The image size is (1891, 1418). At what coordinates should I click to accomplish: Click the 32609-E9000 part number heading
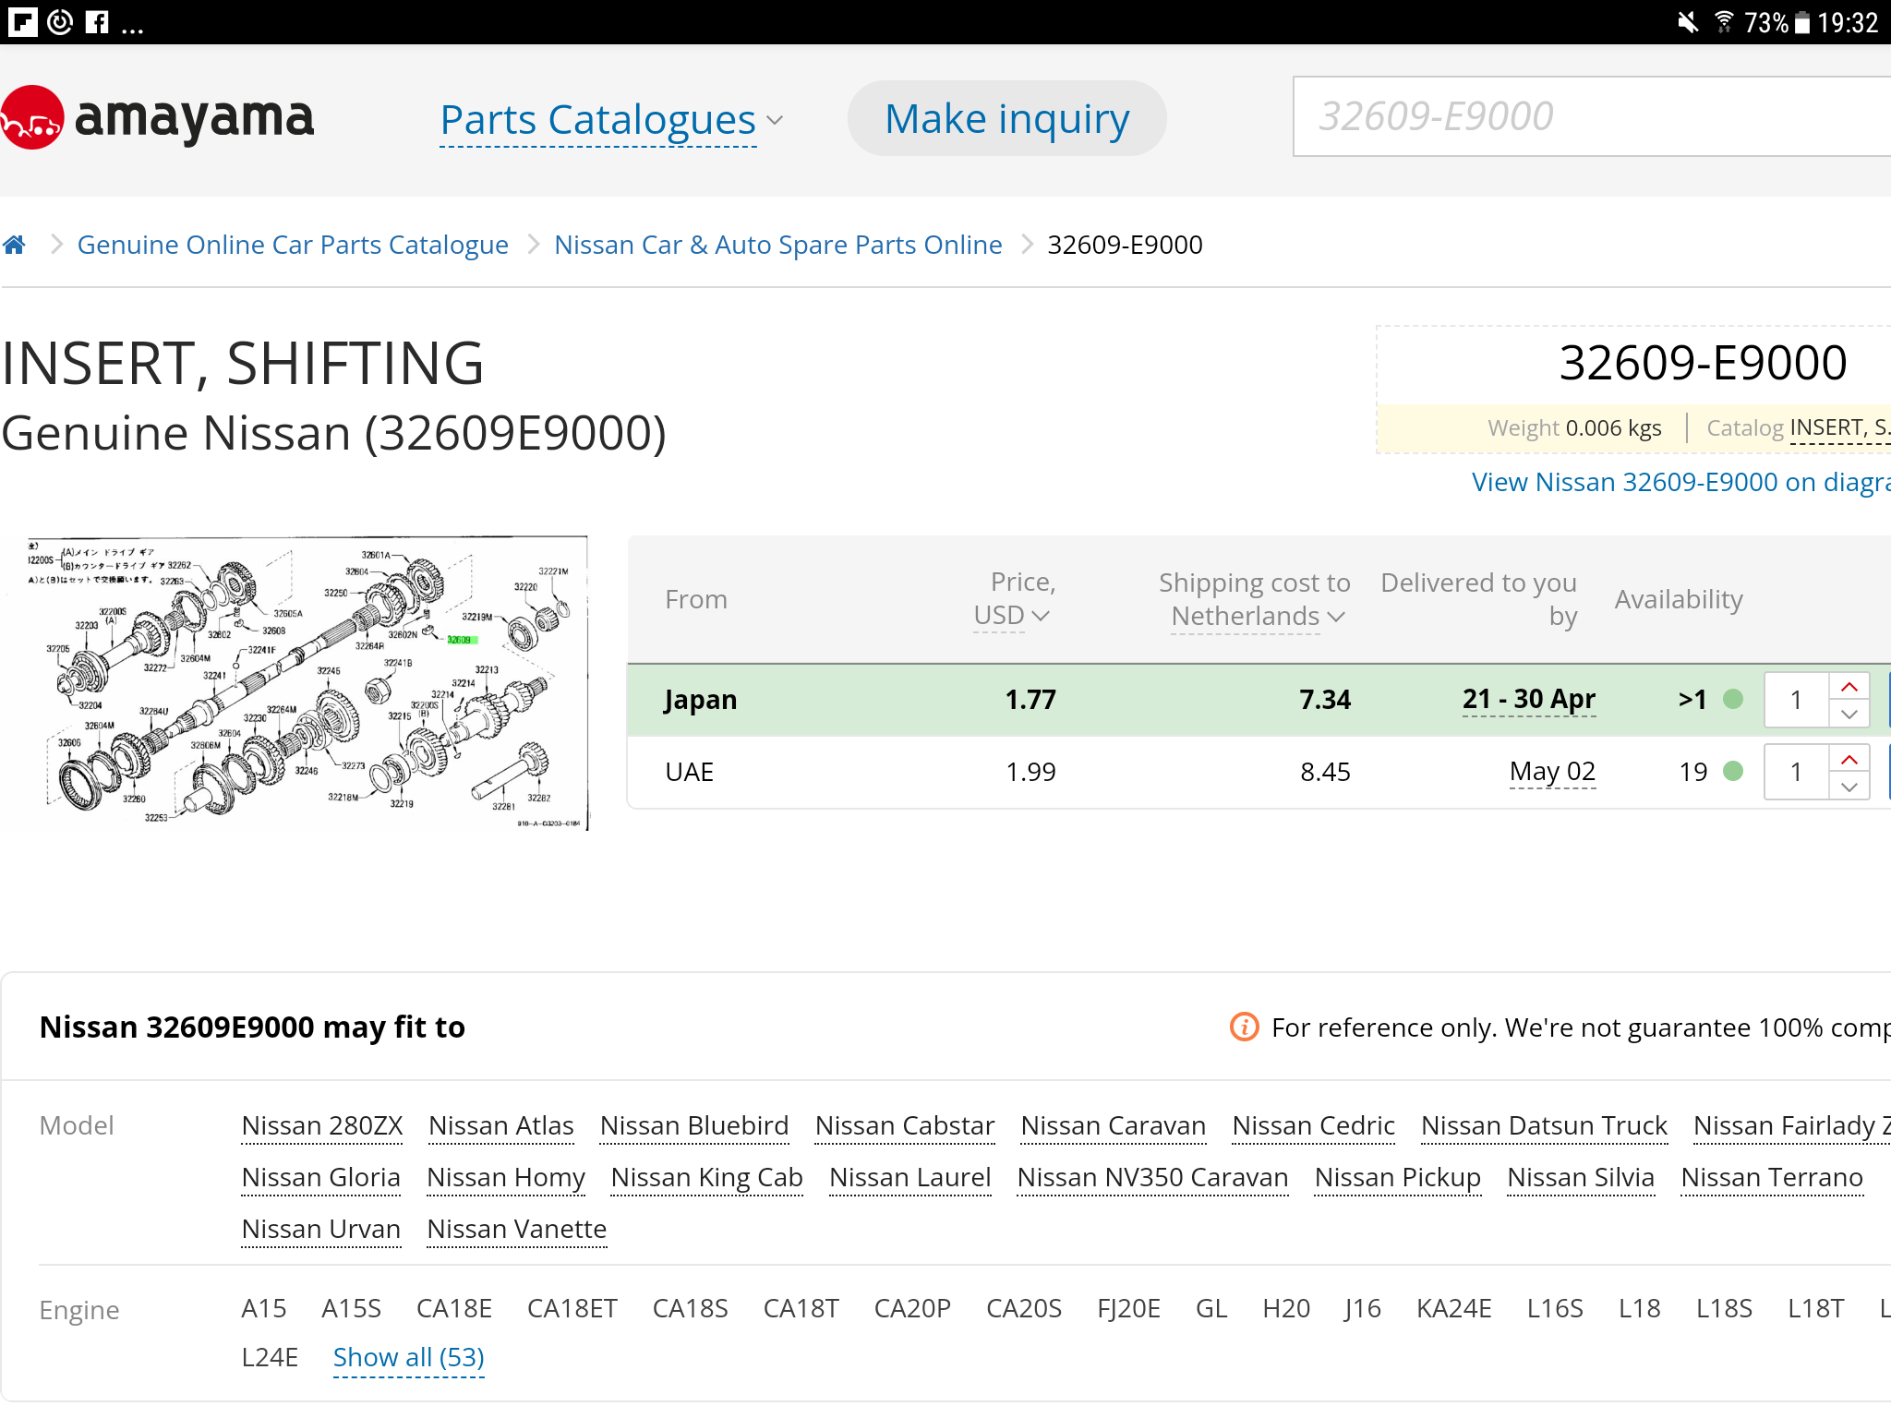click(x=1703, y=363)
